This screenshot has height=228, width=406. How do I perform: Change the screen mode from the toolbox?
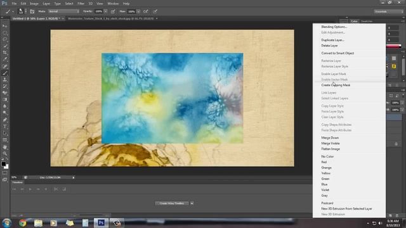(4, 180)
